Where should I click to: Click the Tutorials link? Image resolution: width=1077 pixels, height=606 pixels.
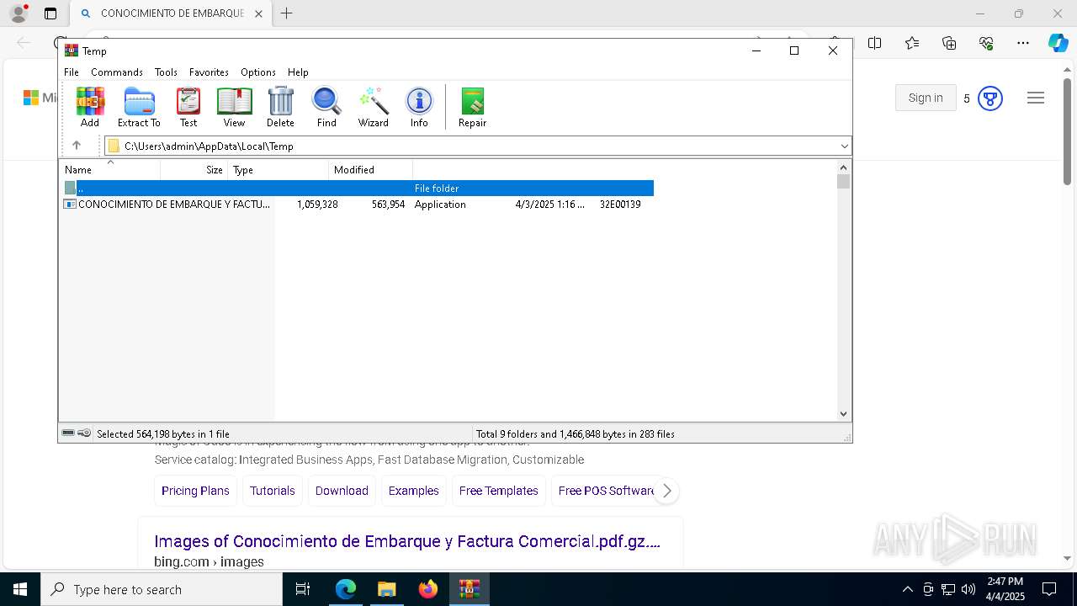pyautogui.click(x=273, y=491)
